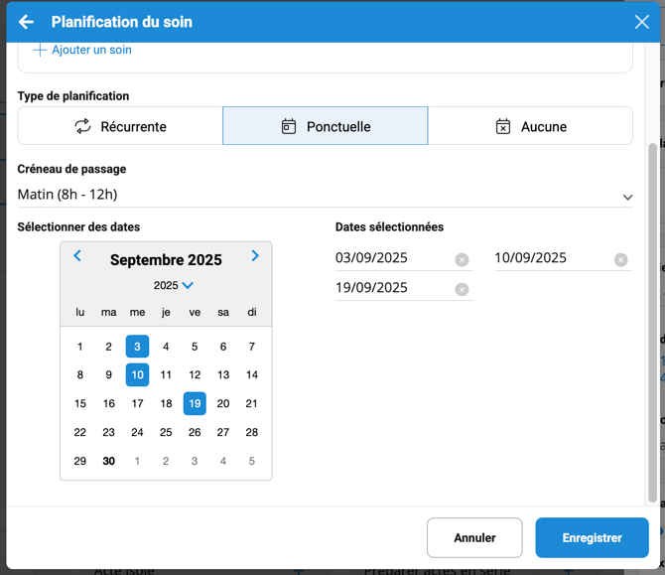Remove the selected date 03/09/2025
The height and width of the screenshot is (575, 665).
point(462,259)
